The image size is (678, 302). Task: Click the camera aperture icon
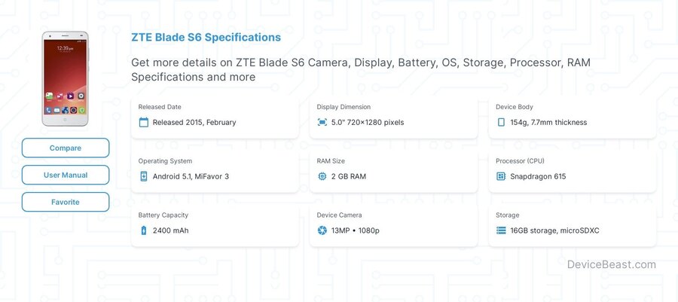[322, 230]
